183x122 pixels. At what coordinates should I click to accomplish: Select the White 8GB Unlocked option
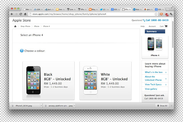pos(106,81)
